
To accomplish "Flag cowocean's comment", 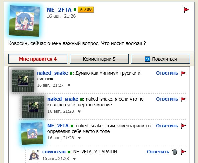I will (183, 152).
